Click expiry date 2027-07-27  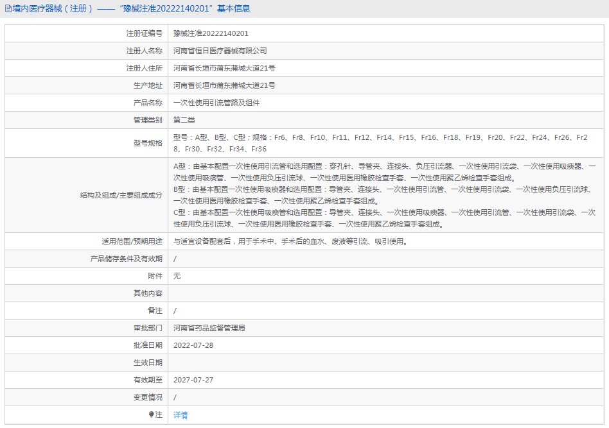coord(193,380)
